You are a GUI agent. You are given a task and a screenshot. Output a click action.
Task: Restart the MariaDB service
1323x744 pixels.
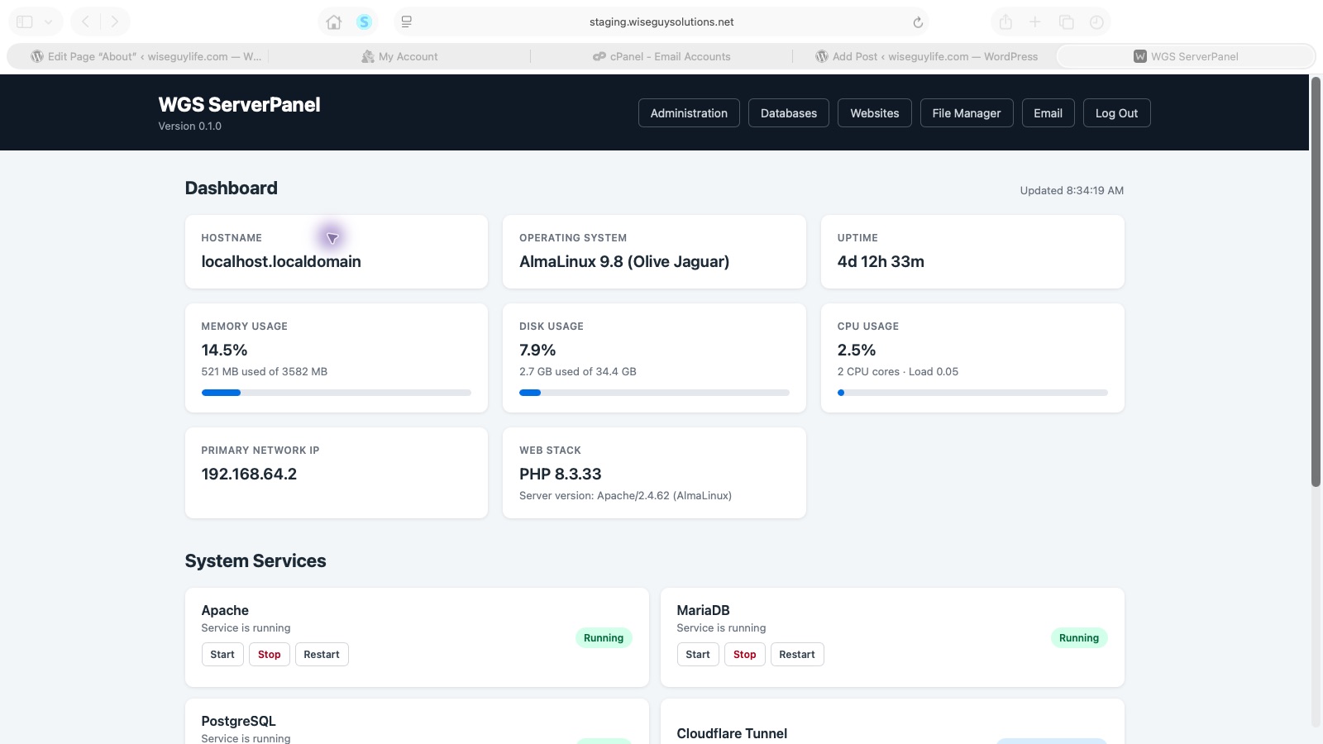point(797,654)
